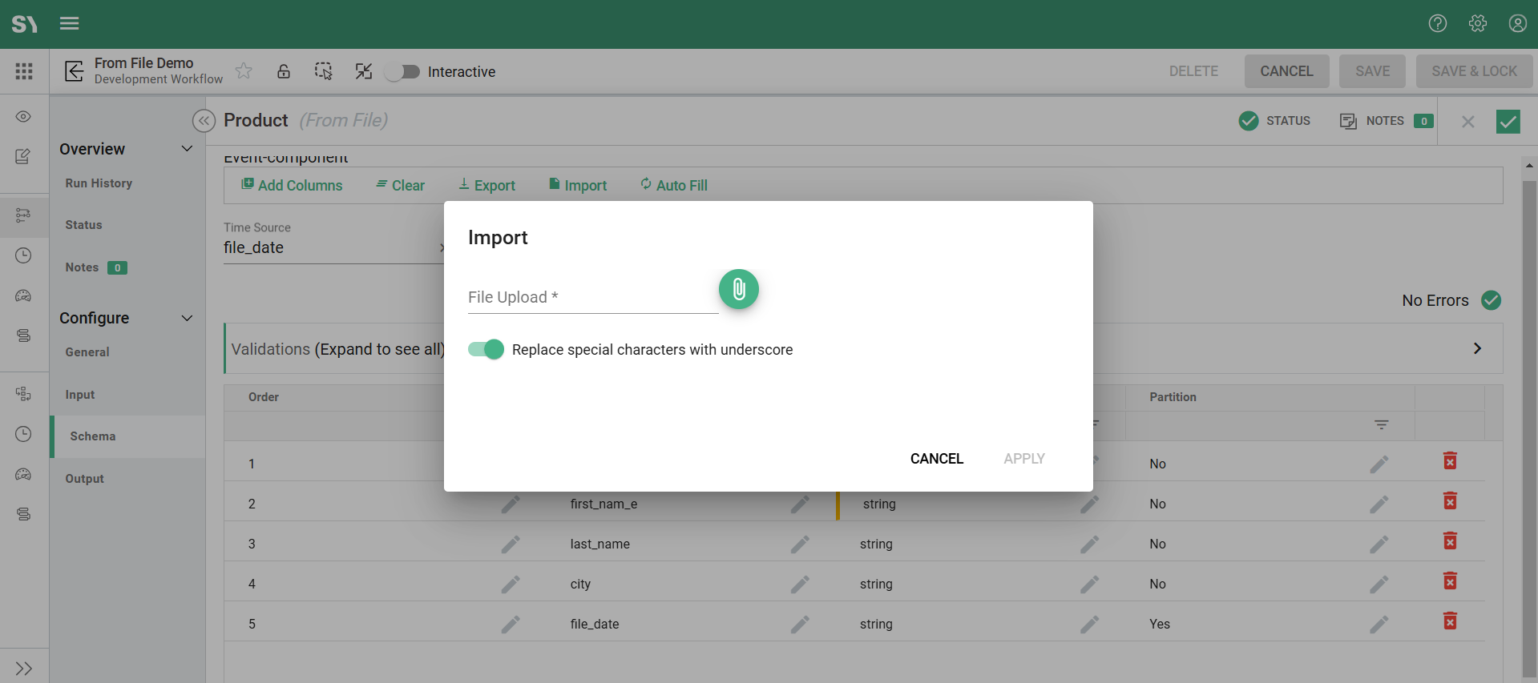Click the SAVE & LOCK button
1538x683 pixels.
coord(1473,71)
